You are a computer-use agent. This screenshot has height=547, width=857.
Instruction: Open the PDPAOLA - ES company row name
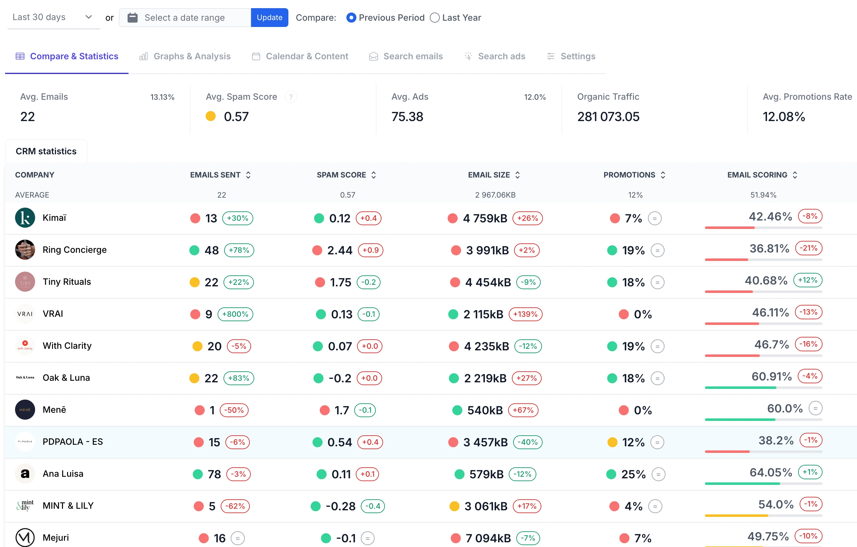coord(73,442)
